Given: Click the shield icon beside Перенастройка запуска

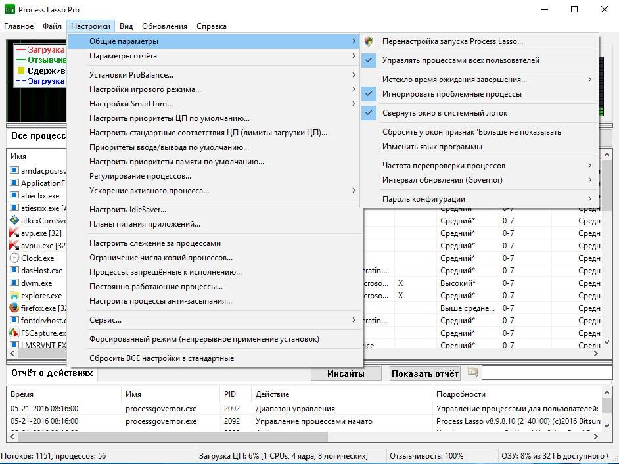Looking at the screenshot, I should pos(369,41).
